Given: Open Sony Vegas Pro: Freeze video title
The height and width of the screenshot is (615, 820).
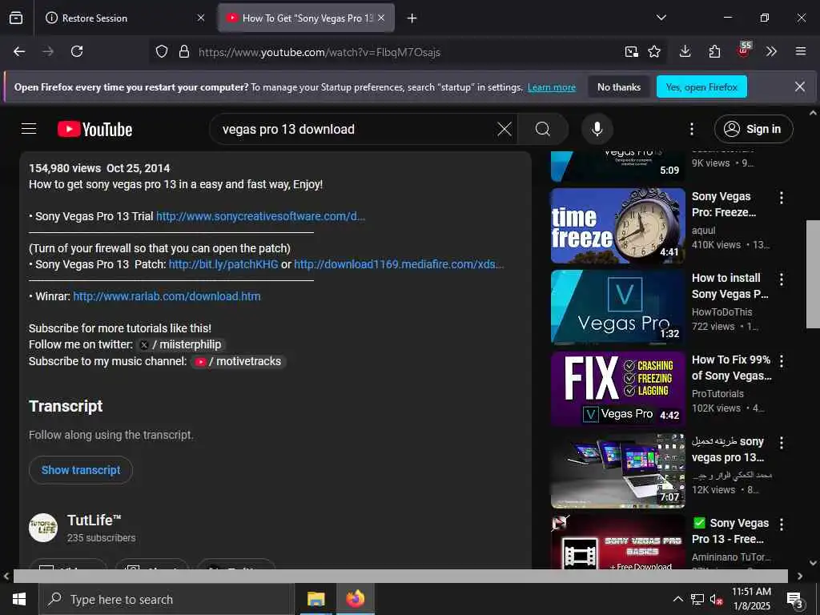Looking at the screenshot, I should click(724, 204).
